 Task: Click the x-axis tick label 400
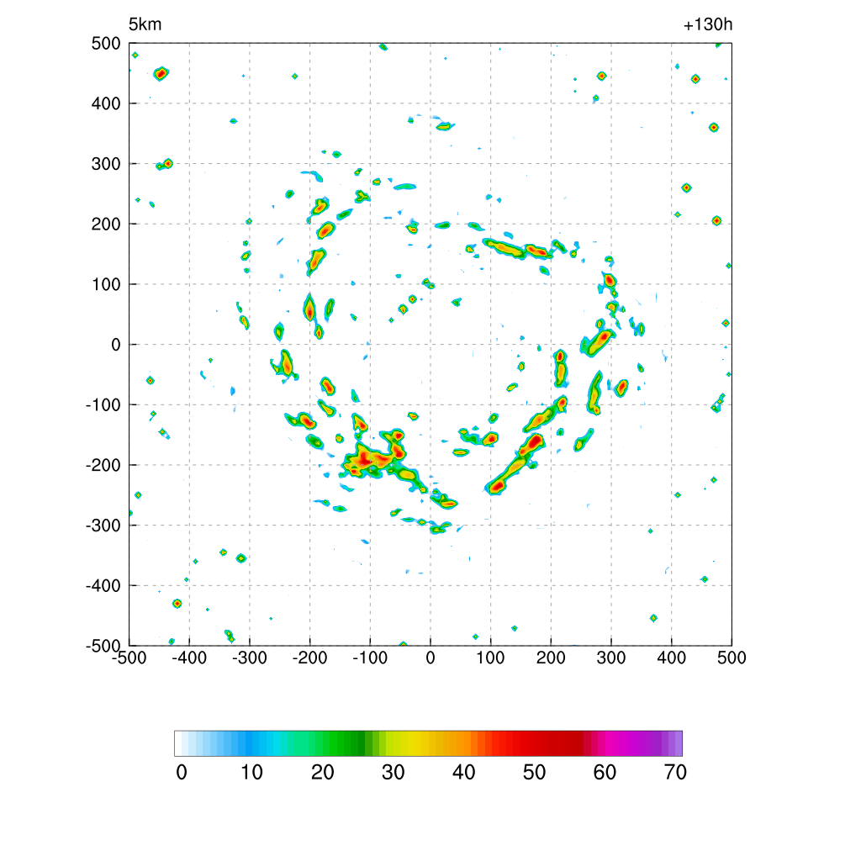pos(672,658)
